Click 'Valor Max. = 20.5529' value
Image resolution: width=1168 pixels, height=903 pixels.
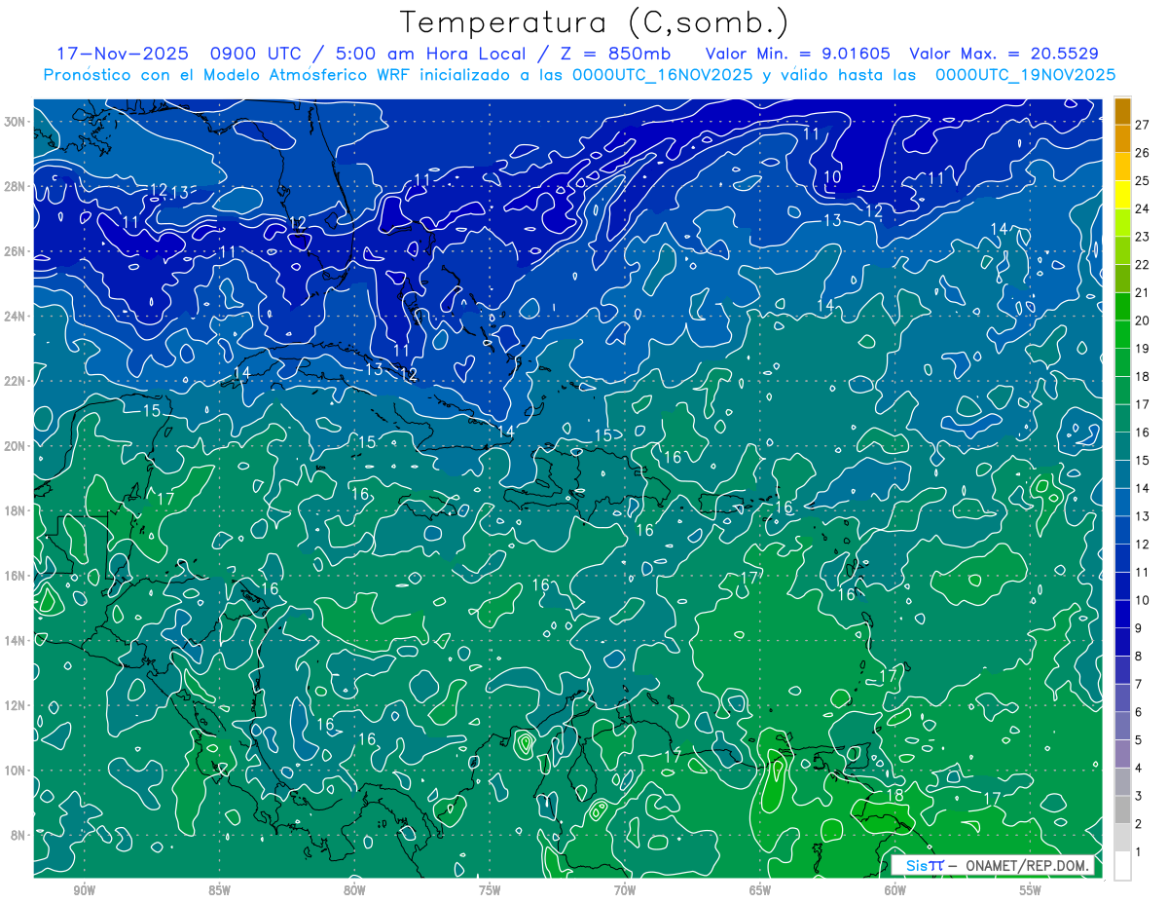coord(1004,54)
